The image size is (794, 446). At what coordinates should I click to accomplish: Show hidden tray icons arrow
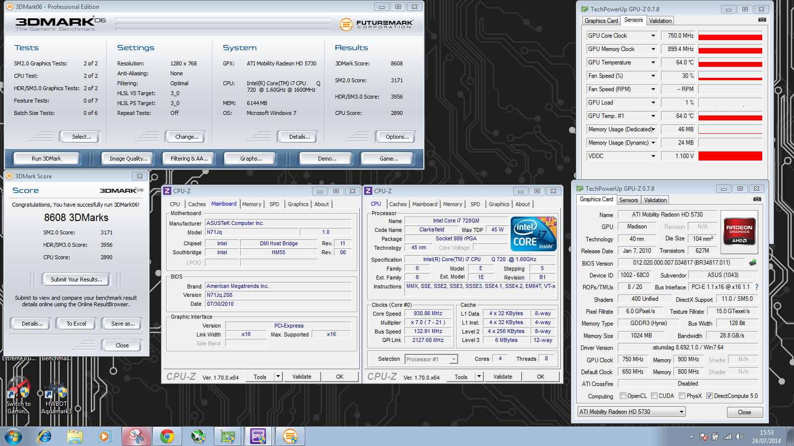tap(691, 437)
